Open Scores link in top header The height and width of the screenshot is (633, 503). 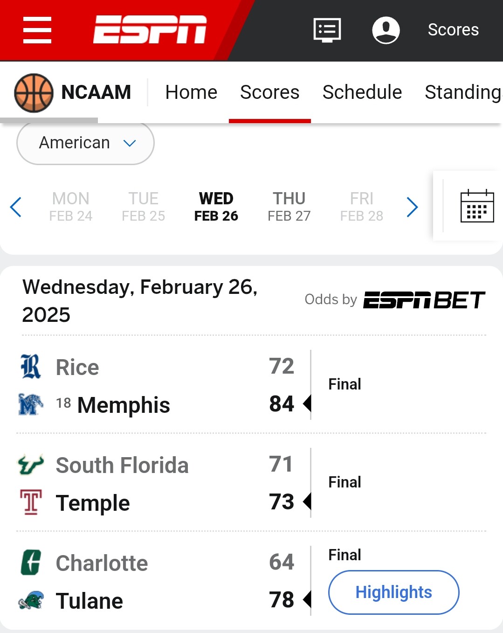pos(453,30)
